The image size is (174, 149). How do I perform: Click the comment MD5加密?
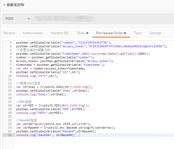coord(24,102)
